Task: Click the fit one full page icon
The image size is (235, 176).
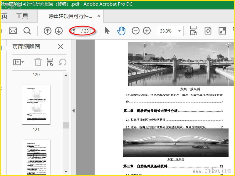Action: [x=208, y=31]
